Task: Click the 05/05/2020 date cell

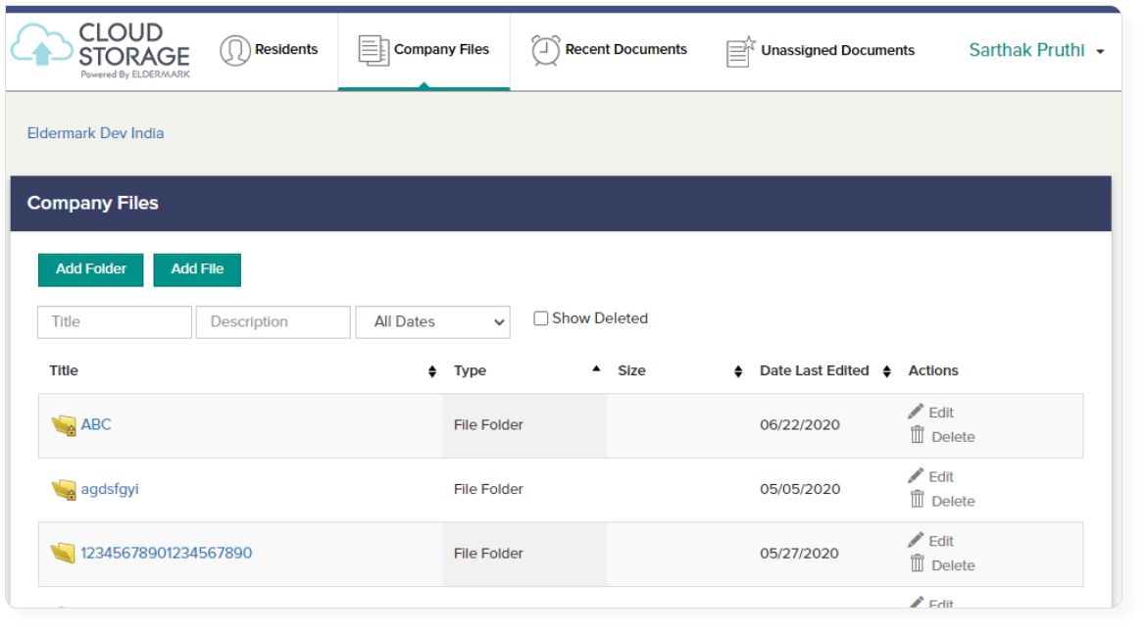Action: [800, 489]
